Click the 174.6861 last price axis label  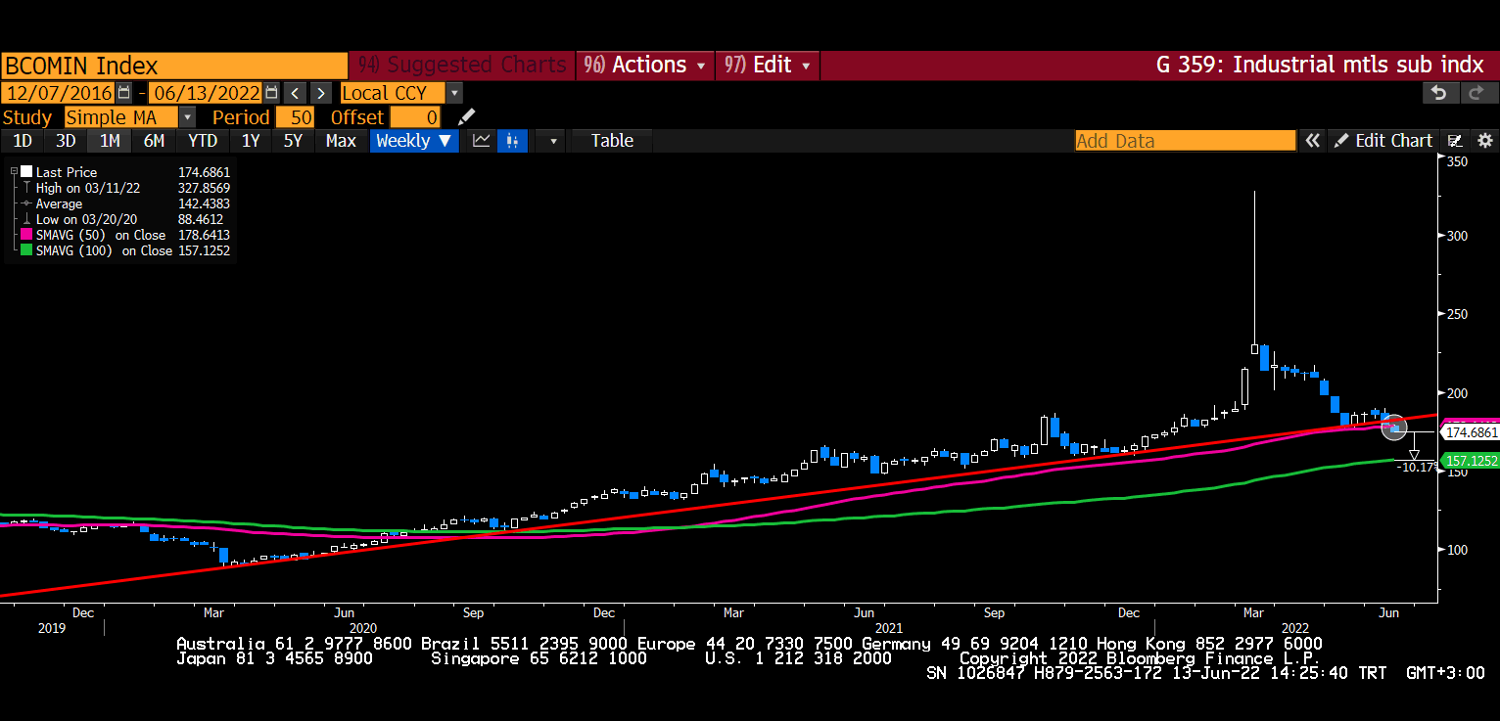pos(1470,431)
